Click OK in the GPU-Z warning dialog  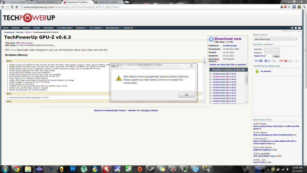(x=186, y=95)
